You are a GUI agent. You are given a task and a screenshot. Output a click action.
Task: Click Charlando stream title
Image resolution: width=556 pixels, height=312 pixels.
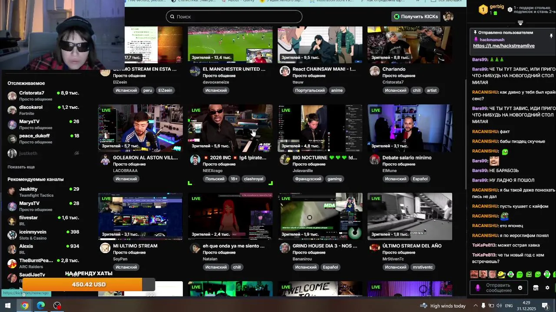click(x=394, y=69)
